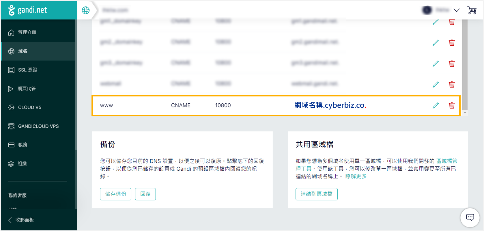The image size is (484, 231).
Task: Click 聯絡客服 in the sidebar
Action: point(18,195)
